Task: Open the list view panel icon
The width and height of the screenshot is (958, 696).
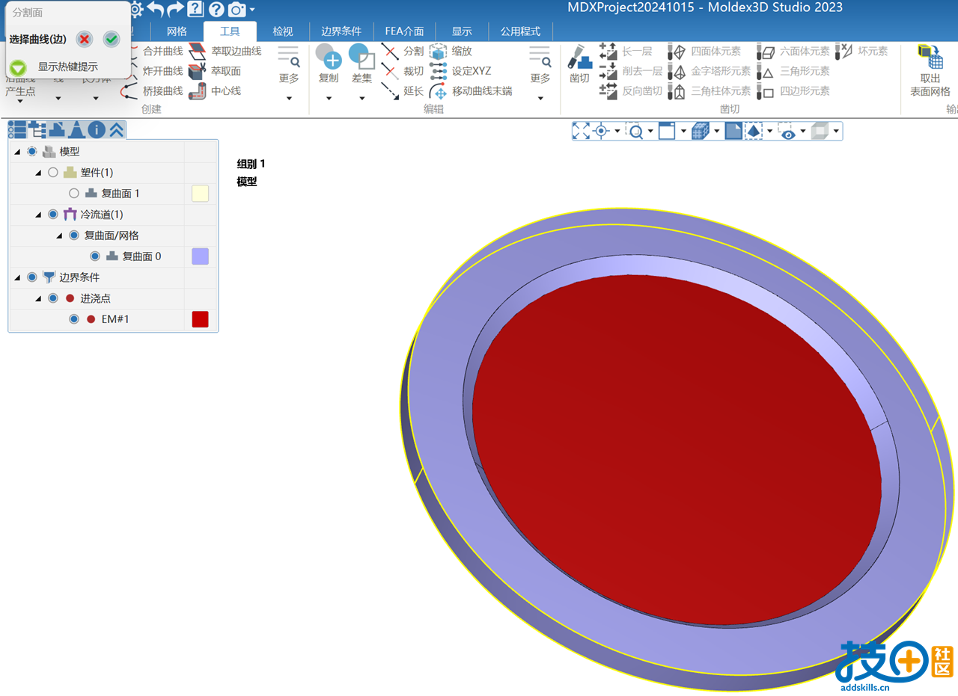Action: coord(16,129)
